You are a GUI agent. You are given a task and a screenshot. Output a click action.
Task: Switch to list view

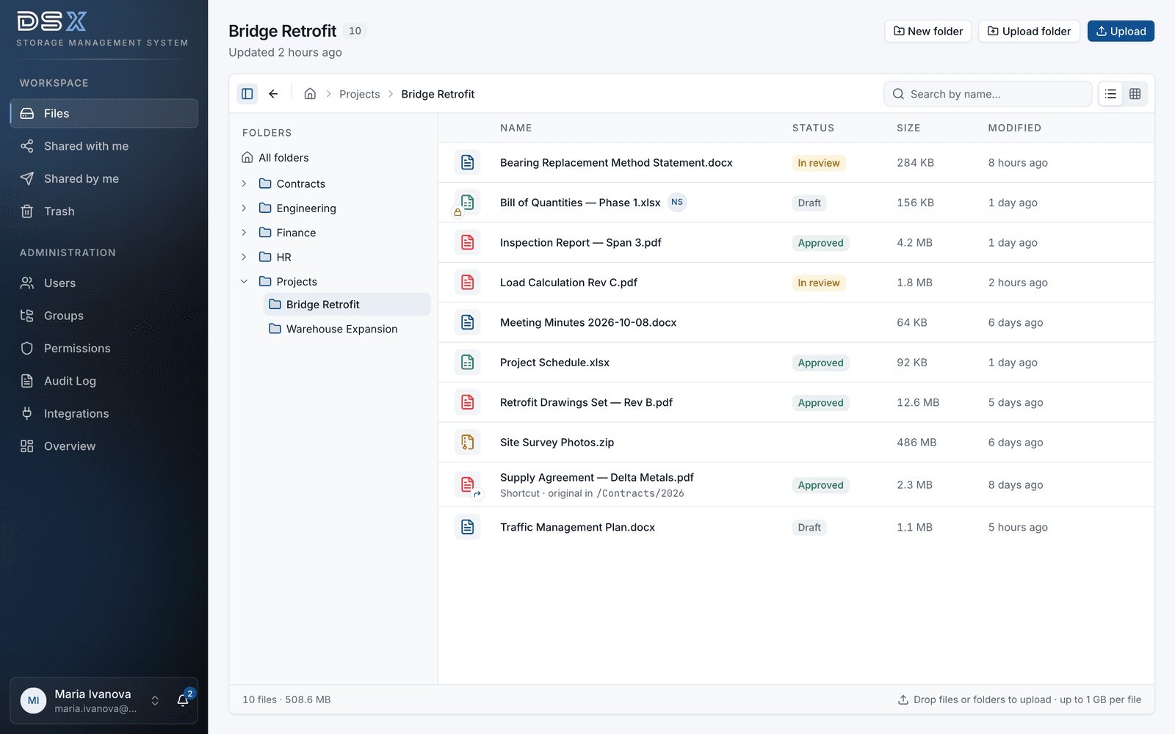[x=1110, y=94]
